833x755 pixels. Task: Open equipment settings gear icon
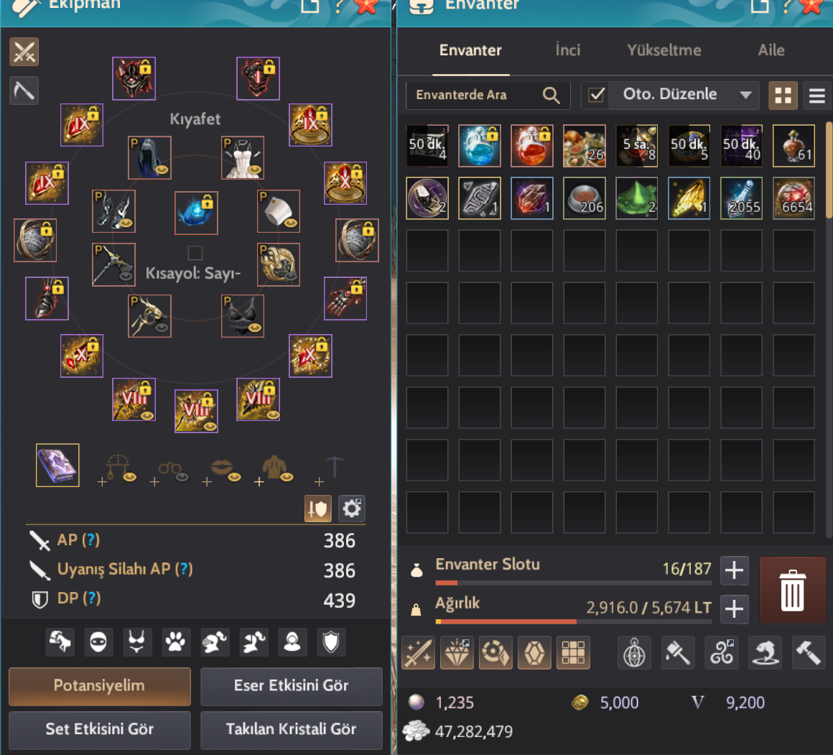[352, 509]
